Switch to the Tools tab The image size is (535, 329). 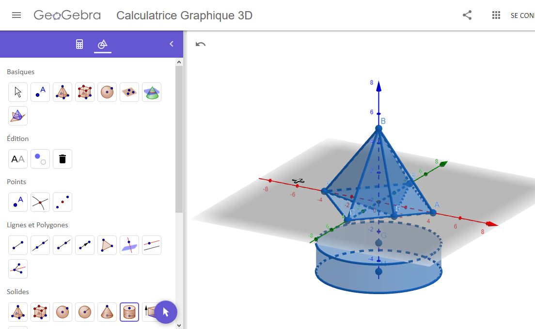[102, 44]
